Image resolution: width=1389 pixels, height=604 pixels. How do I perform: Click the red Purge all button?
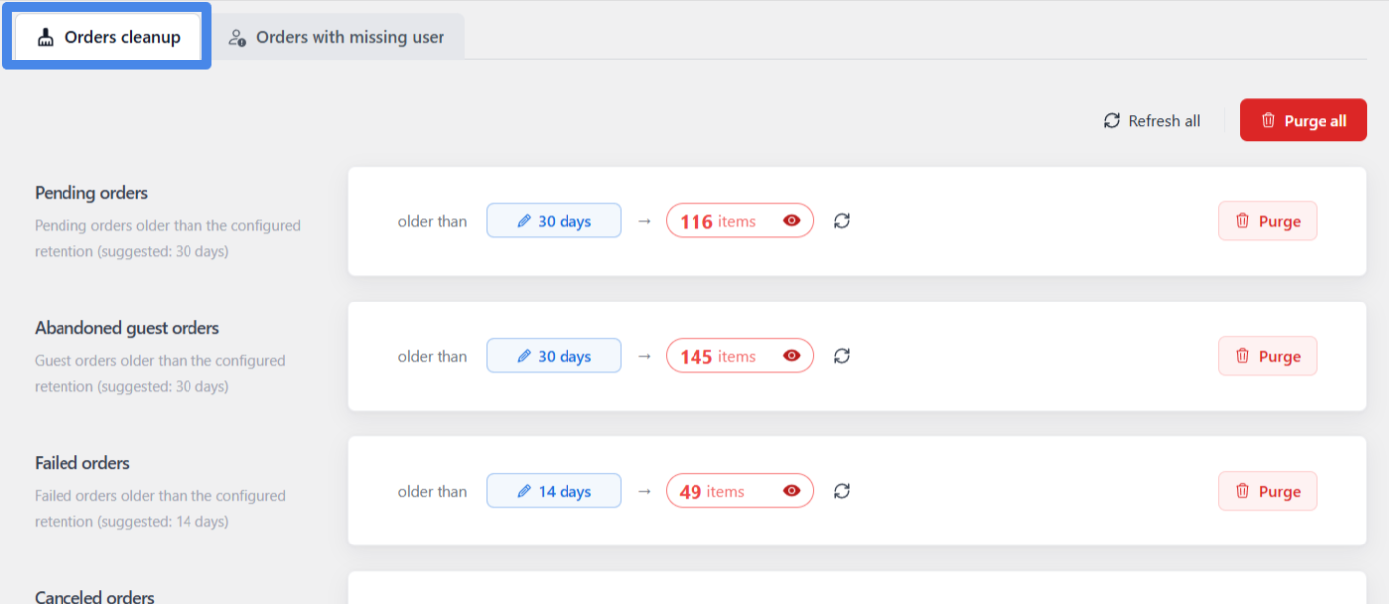pyautogui.click(x=1304, y=120)
